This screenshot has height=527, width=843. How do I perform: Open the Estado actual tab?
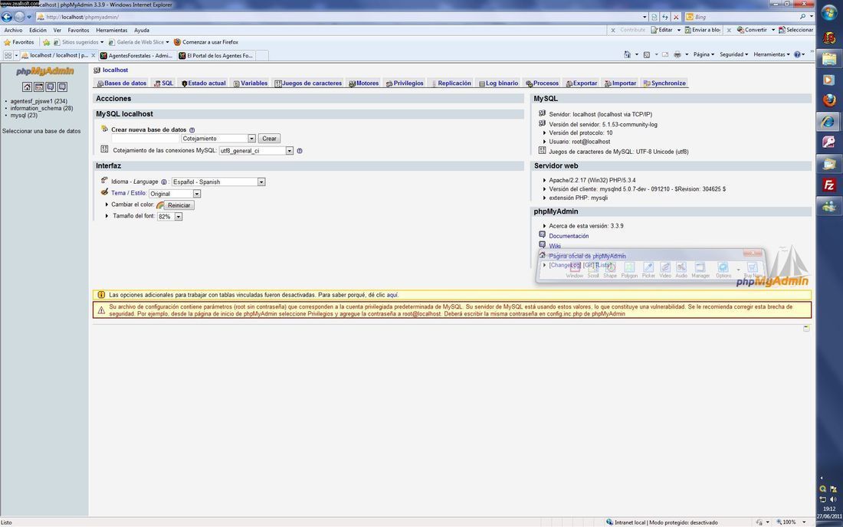click(x=203, y=83)
